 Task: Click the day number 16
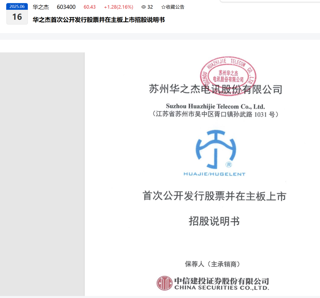click(x=17, y=17)
